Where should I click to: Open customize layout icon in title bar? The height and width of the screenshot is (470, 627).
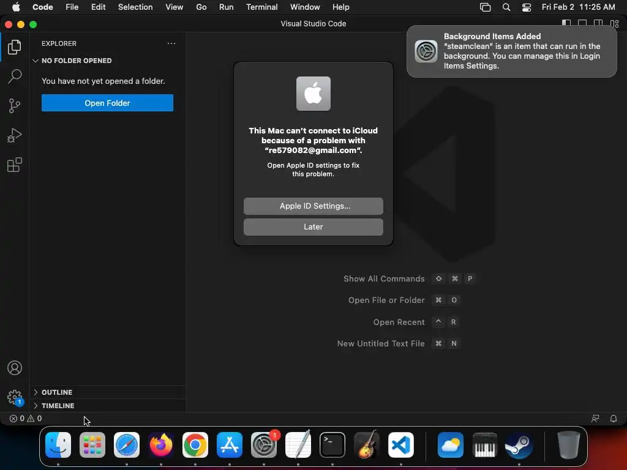[x=614, y=24]
